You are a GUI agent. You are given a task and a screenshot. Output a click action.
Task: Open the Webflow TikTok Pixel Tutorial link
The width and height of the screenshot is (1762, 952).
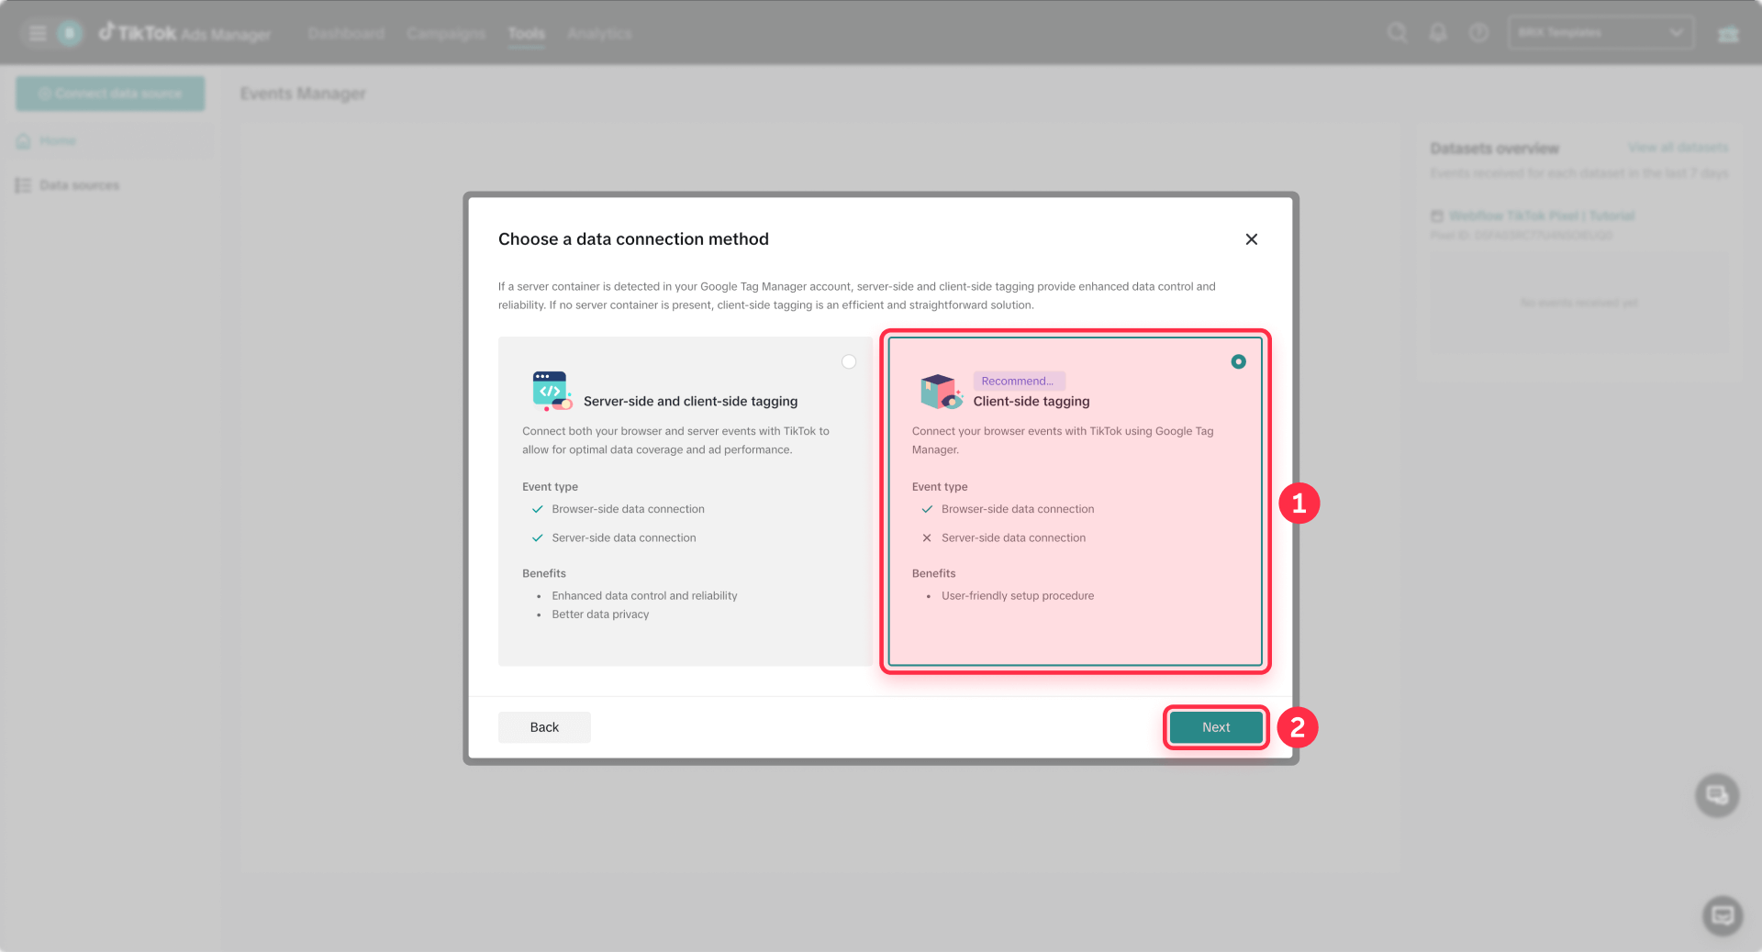click(1541, 216)
